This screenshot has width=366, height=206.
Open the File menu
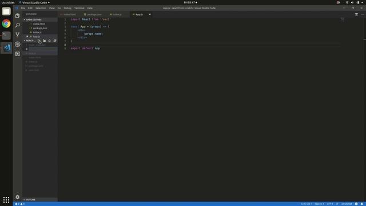23,8
